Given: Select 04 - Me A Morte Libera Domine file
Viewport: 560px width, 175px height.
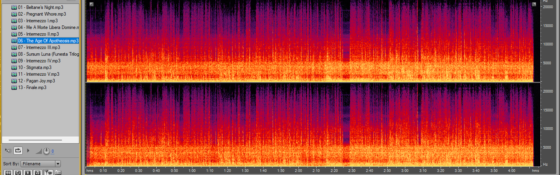Looking at the screenshot, I should coord(48,27).
